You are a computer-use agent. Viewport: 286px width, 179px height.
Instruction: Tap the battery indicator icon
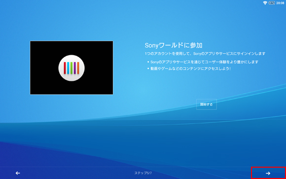pyautogui.click(x=272, y=3)
